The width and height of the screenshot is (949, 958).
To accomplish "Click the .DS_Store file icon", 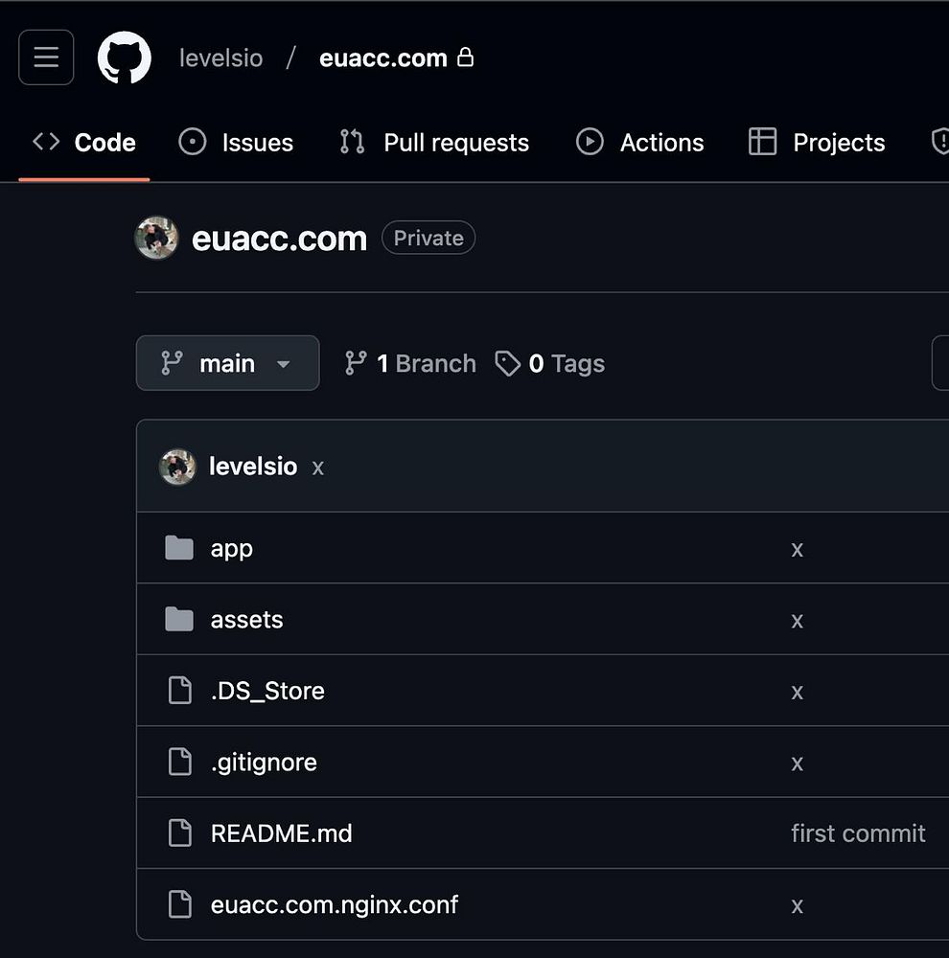I will click(179, 691).
